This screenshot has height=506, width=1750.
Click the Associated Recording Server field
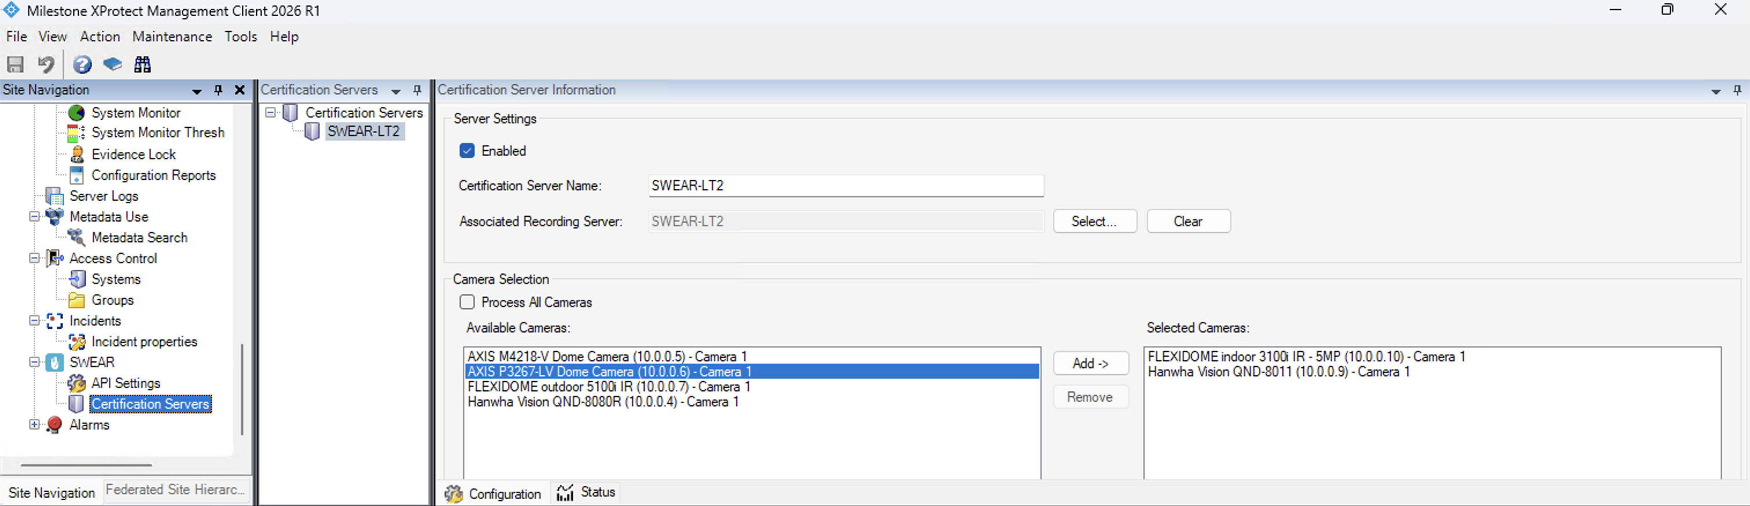pyautogui.click(x=846, y=221)
